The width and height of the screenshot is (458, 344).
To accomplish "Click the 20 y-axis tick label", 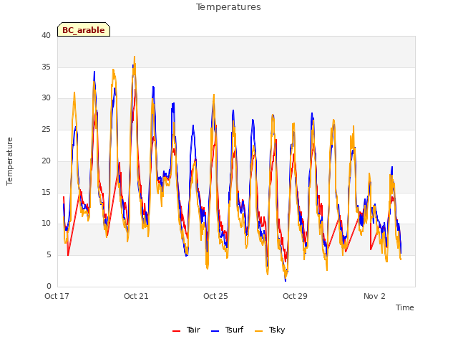I will [x=46, y=161].
